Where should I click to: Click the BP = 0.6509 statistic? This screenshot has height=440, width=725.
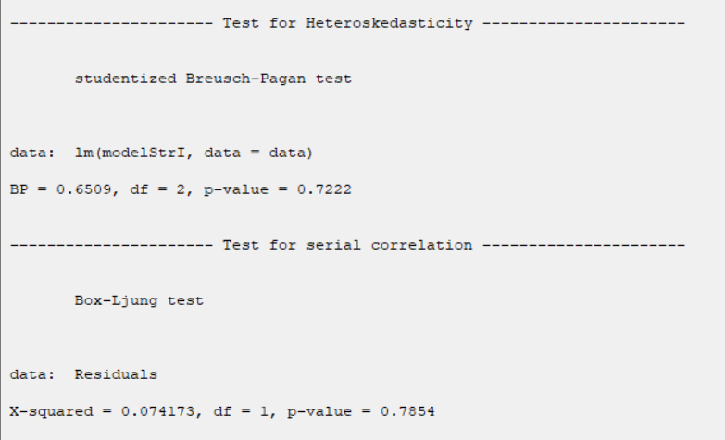click(x=60, y=189)
